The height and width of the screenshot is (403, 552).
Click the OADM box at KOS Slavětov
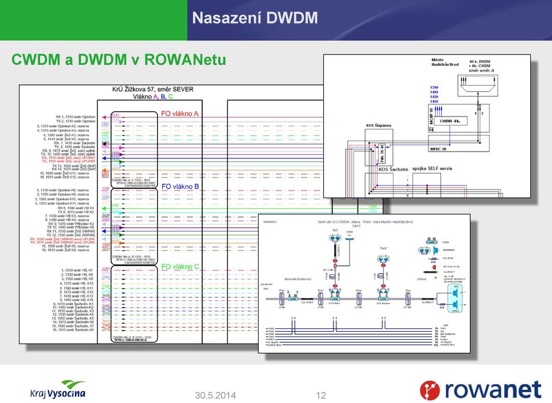tap(383, 299)
